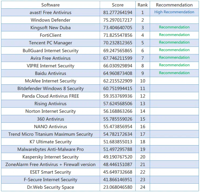
Task: Click score 66.030929894
Action: pos(118,66)
